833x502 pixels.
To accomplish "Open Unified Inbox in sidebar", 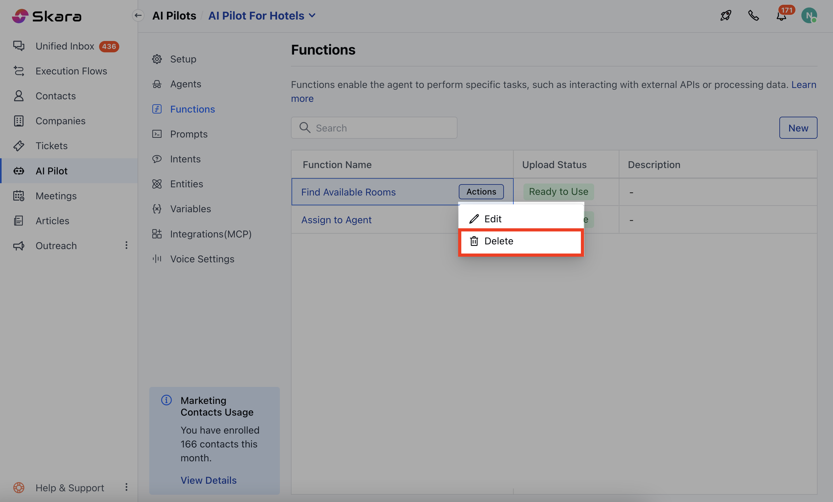I will tap(65, 46).
